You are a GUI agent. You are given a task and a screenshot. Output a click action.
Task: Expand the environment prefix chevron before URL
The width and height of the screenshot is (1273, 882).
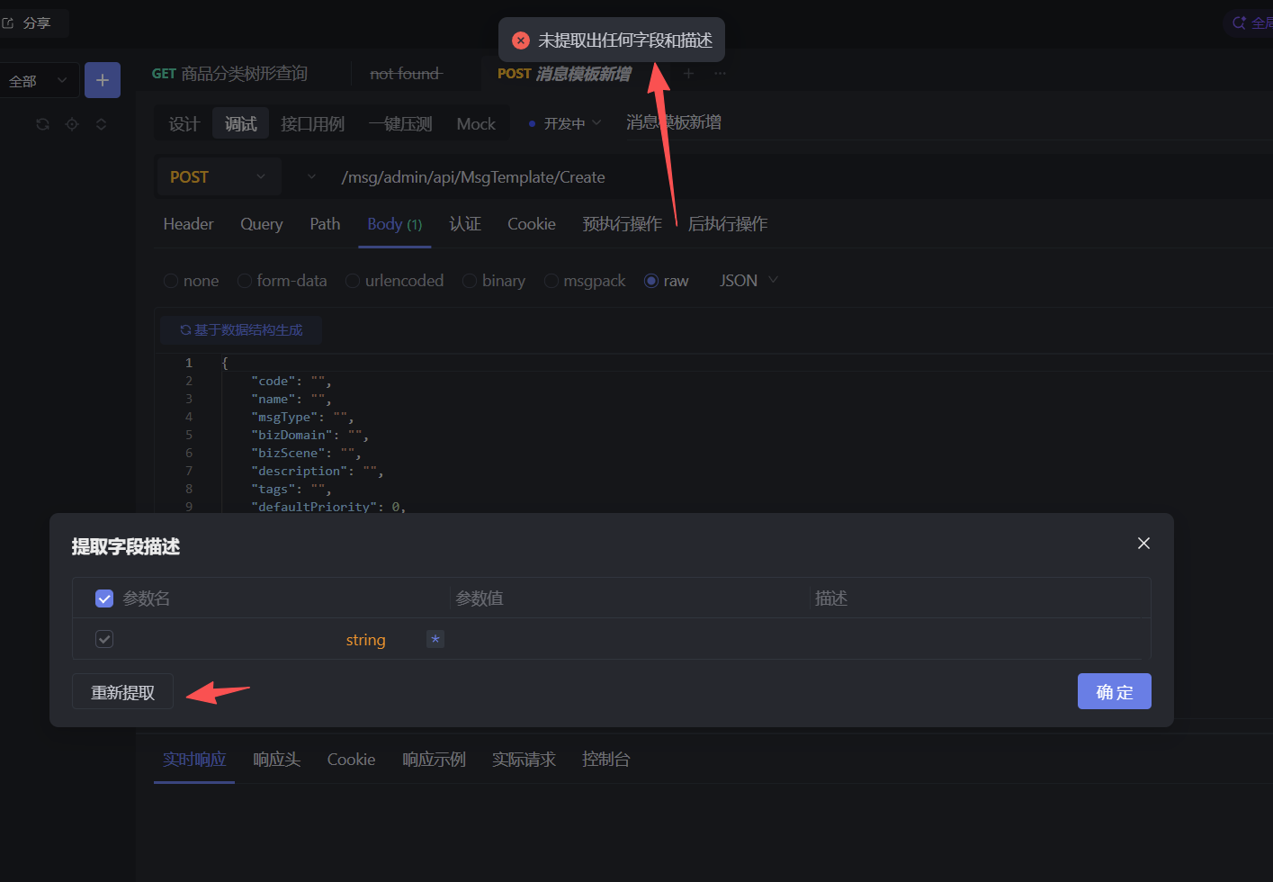click(311, 176)
